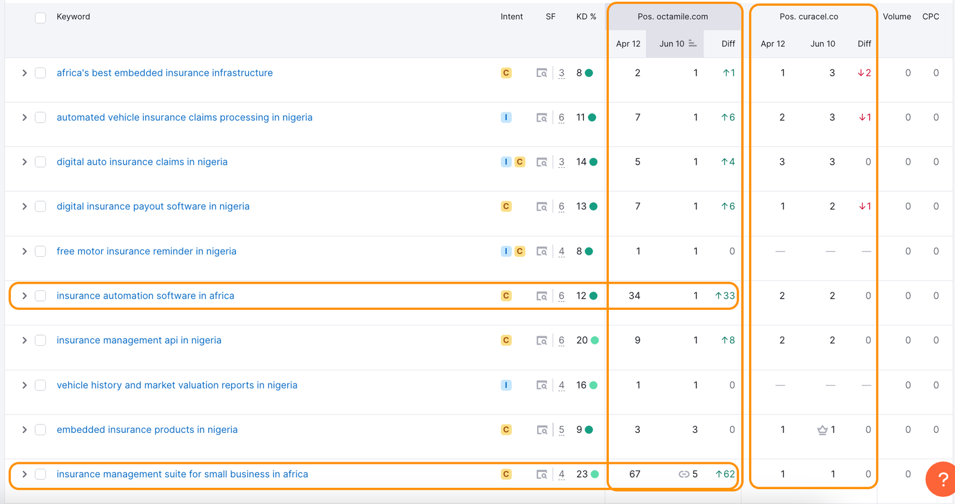Image resolution: width=955 pixels, height=504 pixels.
Task: Open SERP view icon for embedded insurance products row
Action: (541, 429)
